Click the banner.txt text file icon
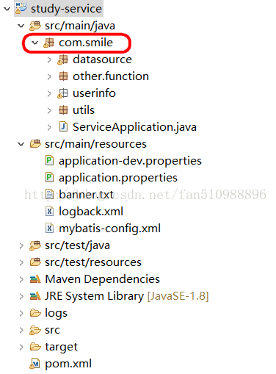276x374 pixels. click(x=49, y=195)
